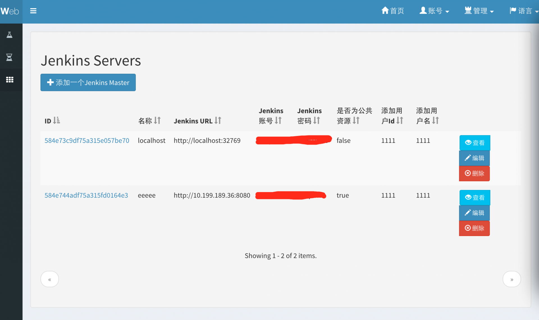The width and height of the screenshot is (539, 320).
Task: Click 删除 button for localhost row
Action: coord(474,173)
